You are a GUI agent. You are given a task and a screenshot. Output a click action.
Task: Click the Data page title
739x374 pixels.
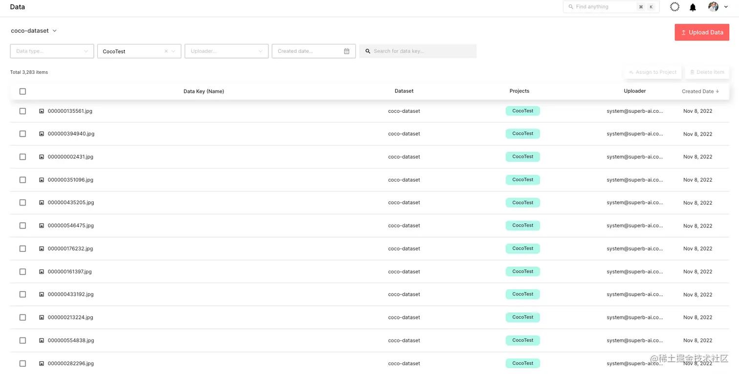pos(17,7)
